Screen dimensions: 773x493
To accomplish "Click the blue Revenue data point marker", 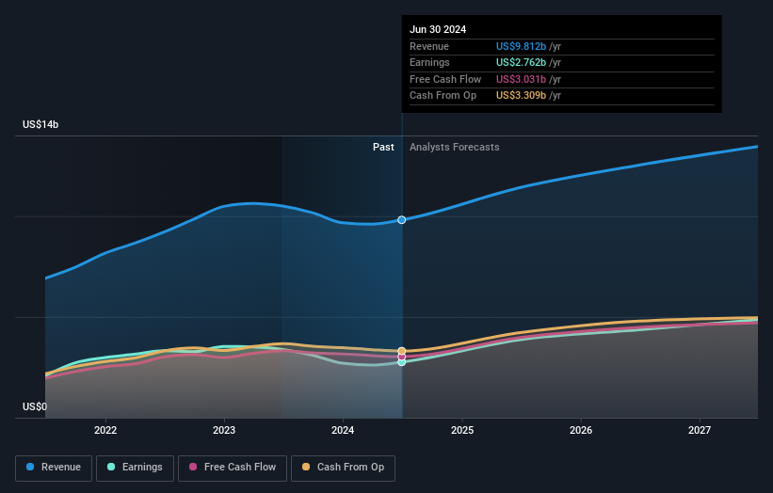I will coord(402,219).
